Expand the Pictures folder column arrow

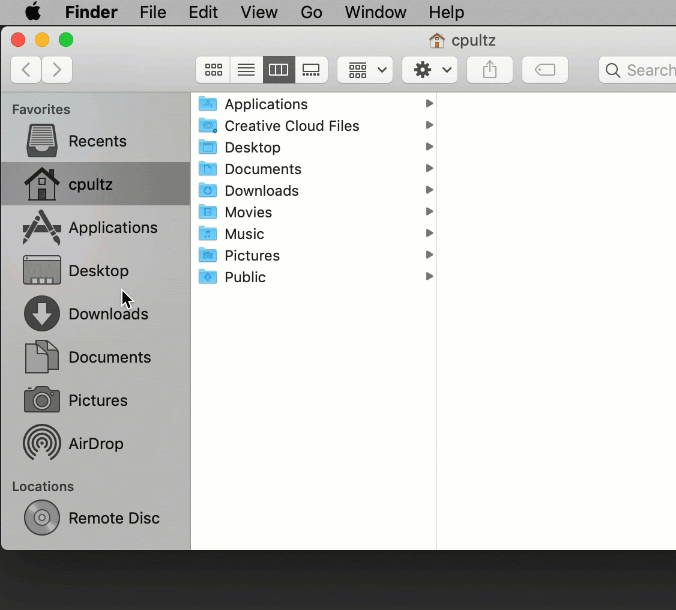pos(429,255)
